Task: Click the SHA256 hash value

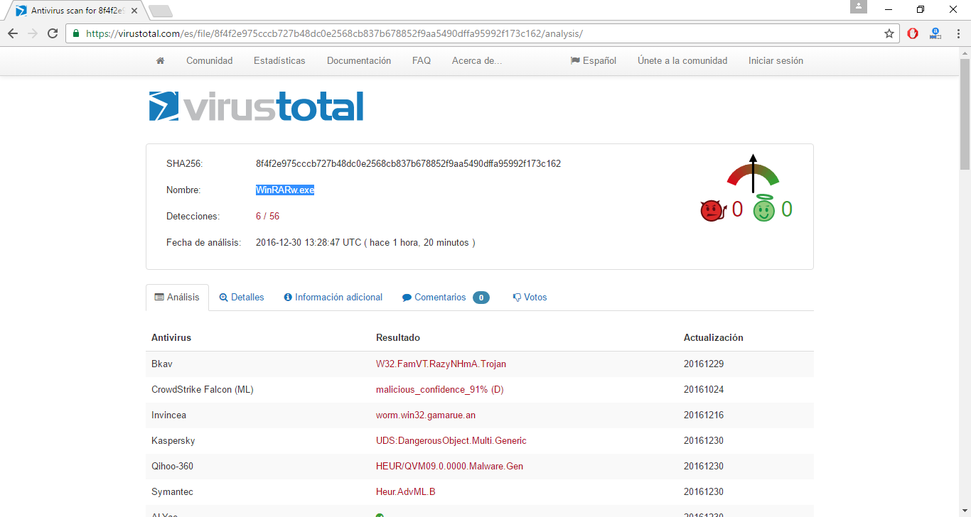Action: [408, 164]
